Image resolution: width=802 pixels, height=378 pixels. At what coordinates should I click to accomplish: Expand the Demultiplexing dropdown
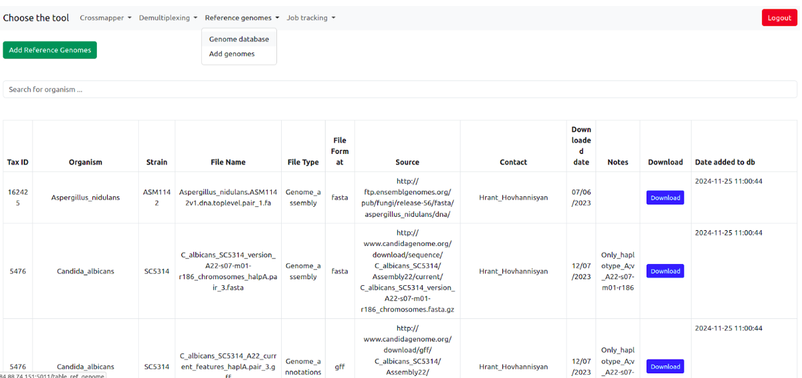coord(167,18)
